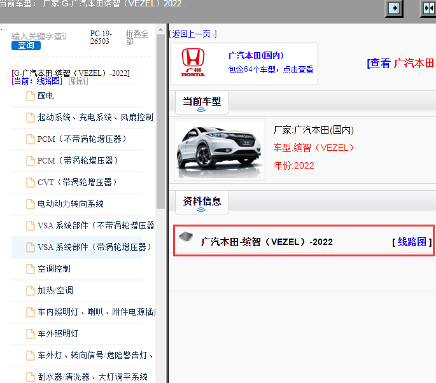
Task: Click the document icon beside 起动系统
Action: click(31, 118)
